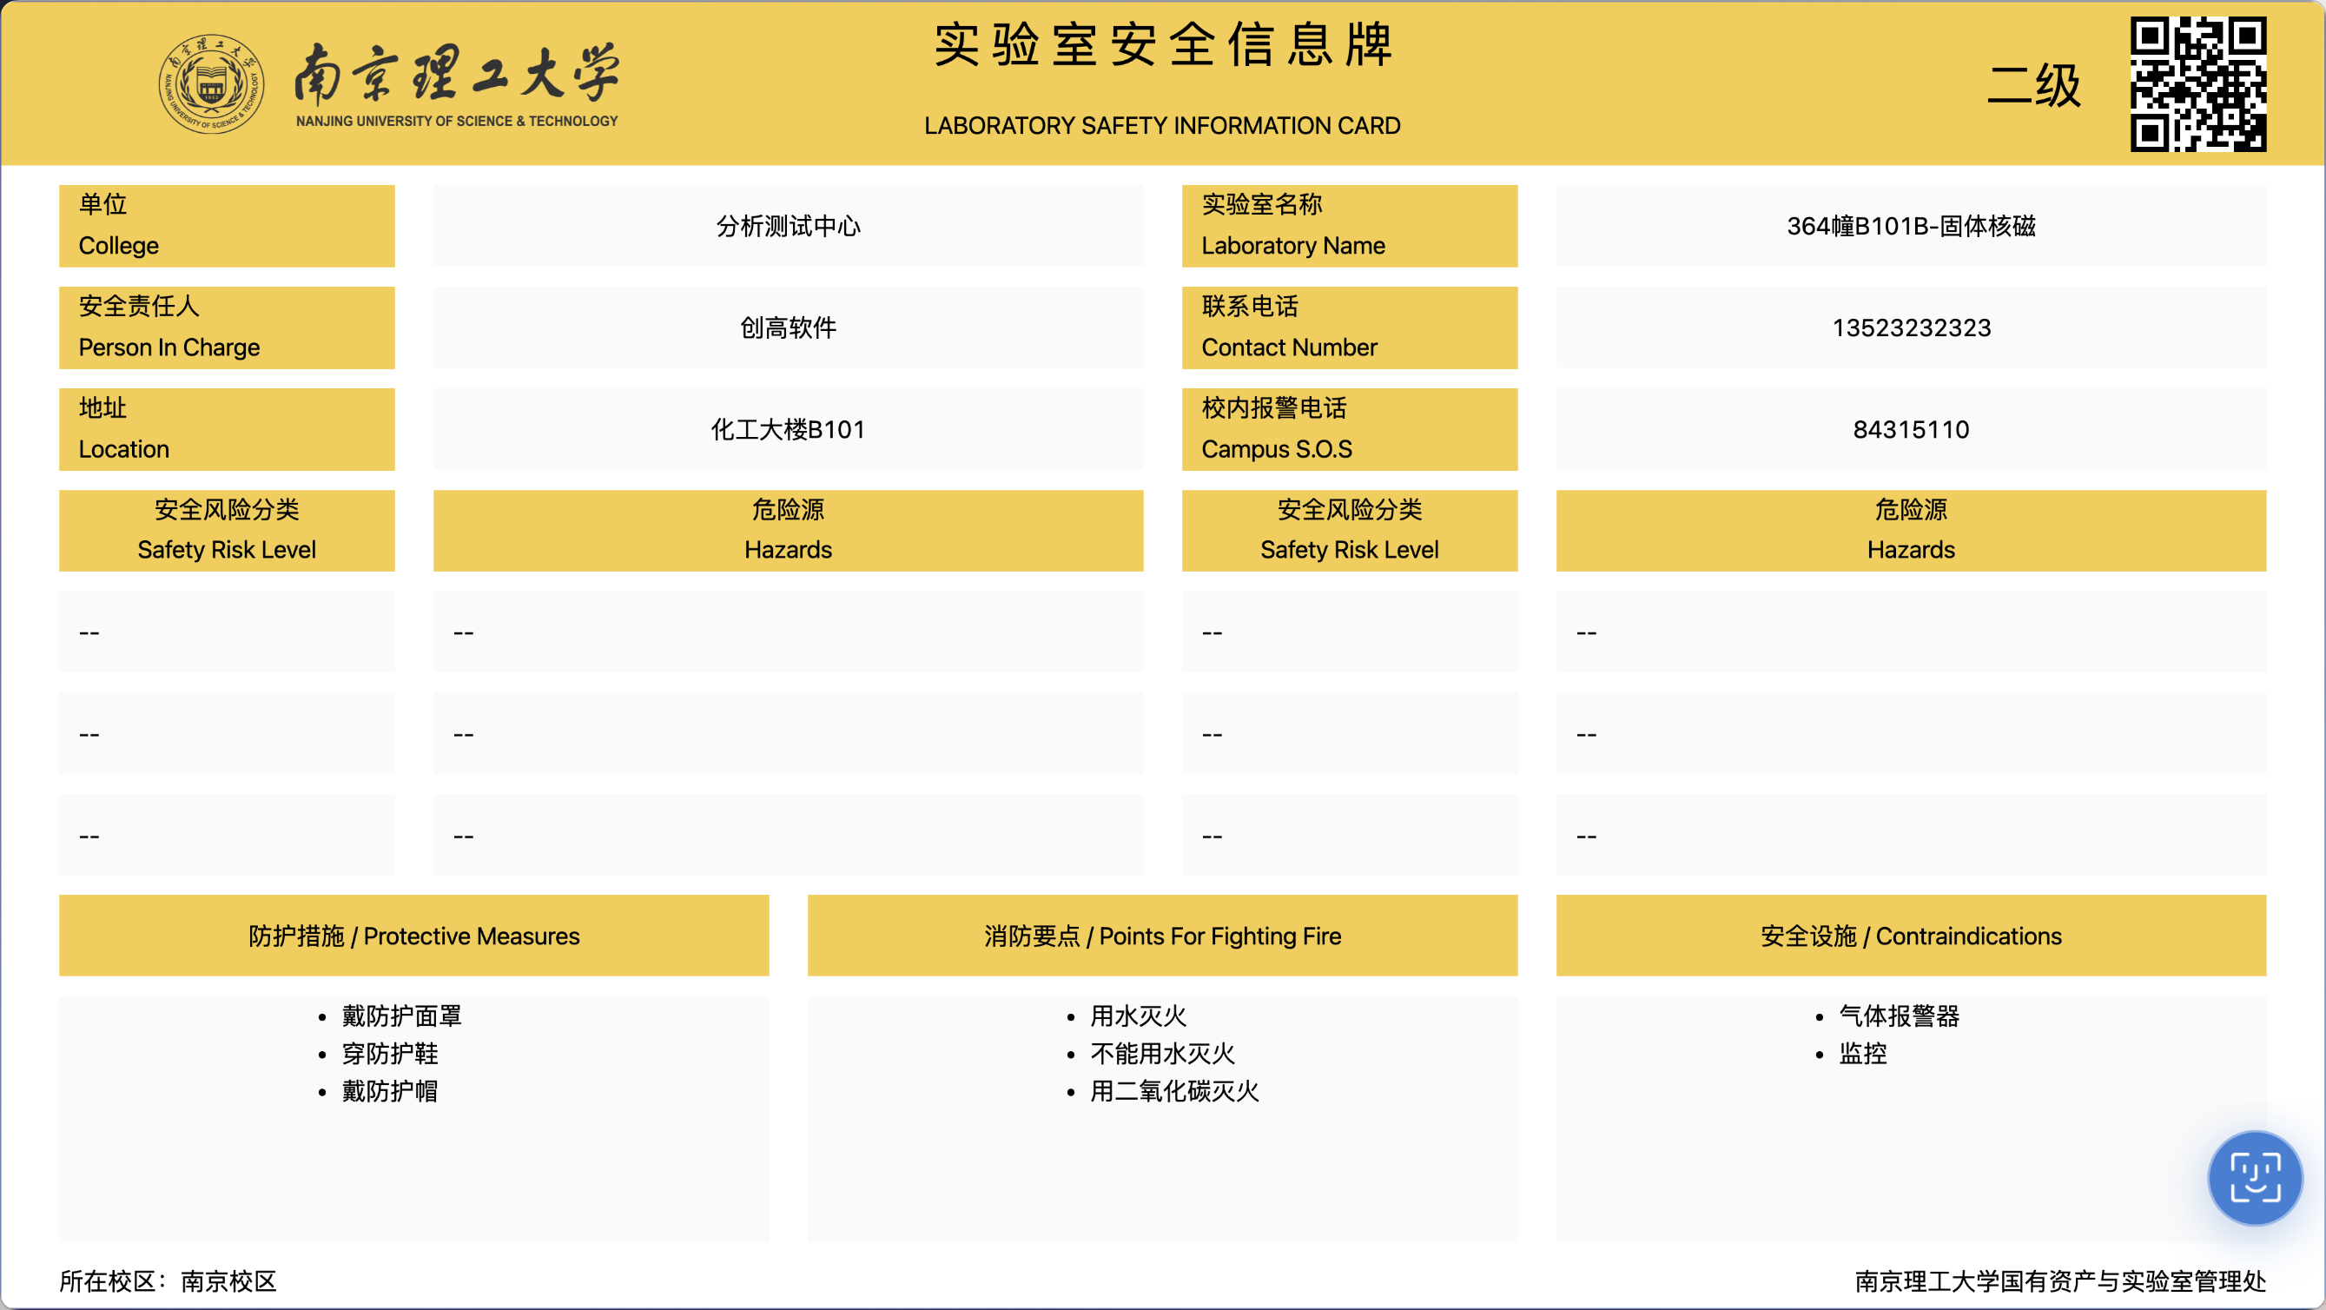
Task: Click the 气体报警器 list item
Action: (1899, 1016)
